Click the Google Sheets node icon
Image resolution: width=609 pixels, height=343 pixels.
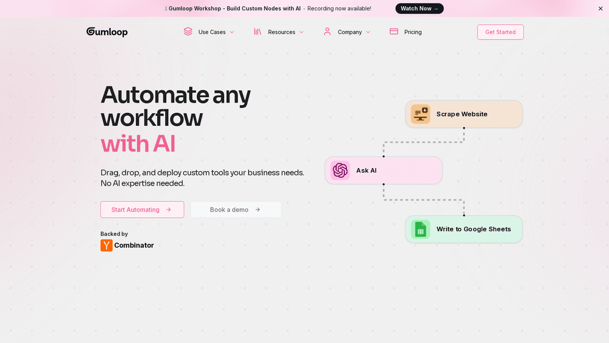click(x=420, y=229)
